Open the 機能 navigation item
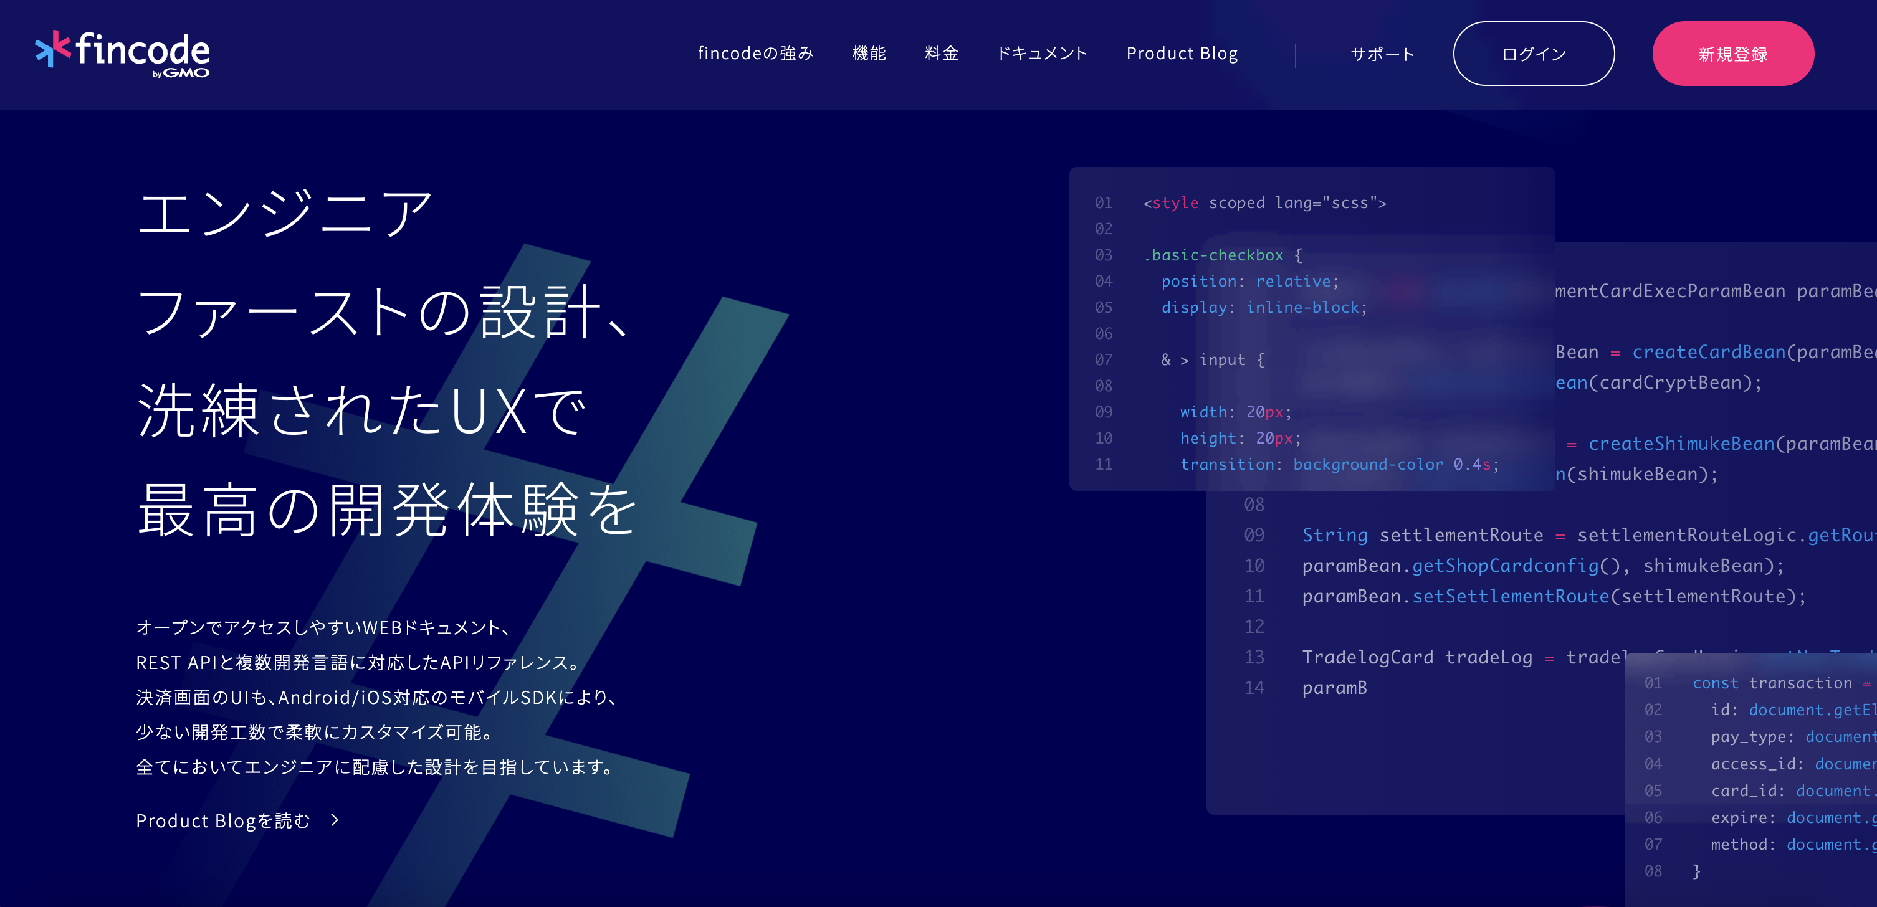The height and width of the screenshot is (907, 1877). tap(869, 53)
